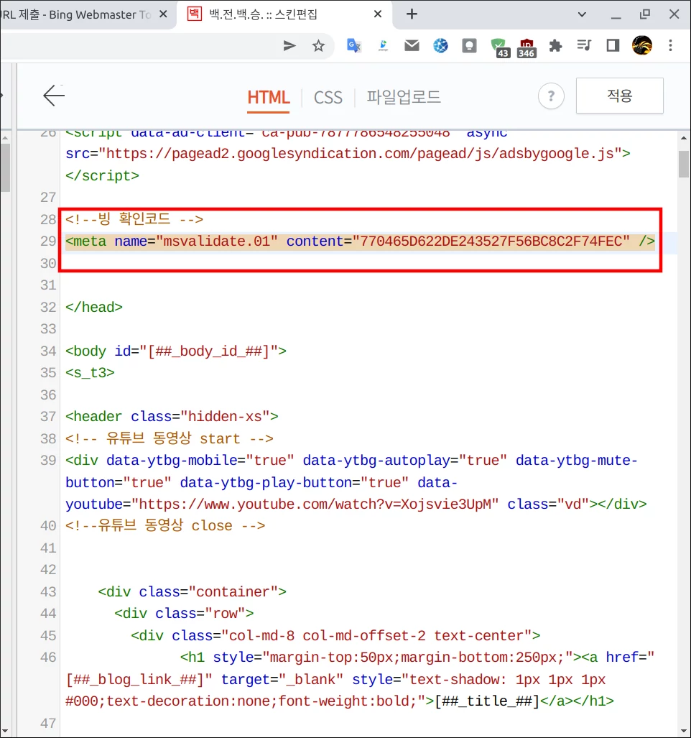691x738 pixels.
Task: Click the </head> closing tag line
Action: (93, 307)
